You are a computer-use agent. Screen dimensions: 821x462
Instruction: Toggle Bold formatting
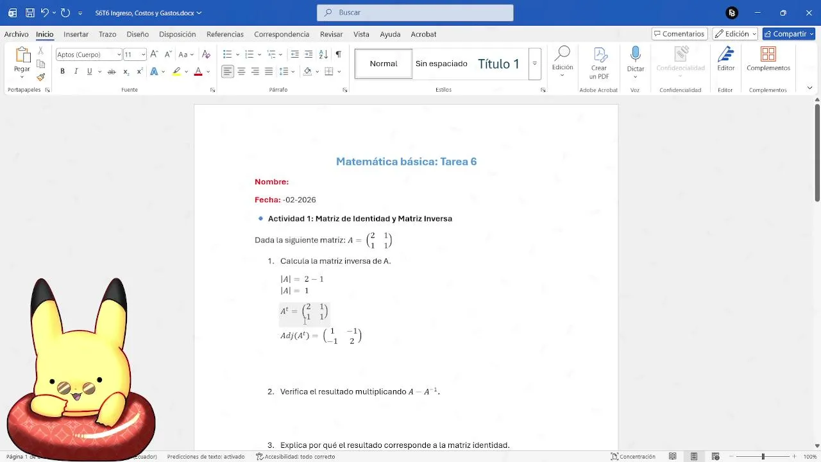click(62, 72)
